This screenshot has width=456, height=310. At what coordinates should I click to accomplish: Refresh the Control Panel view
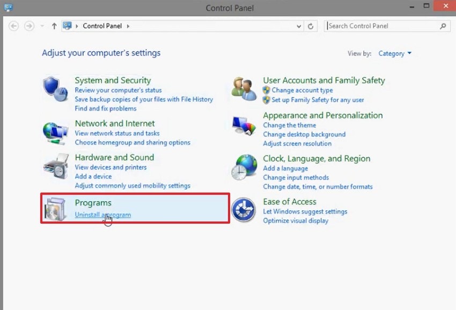311,26
